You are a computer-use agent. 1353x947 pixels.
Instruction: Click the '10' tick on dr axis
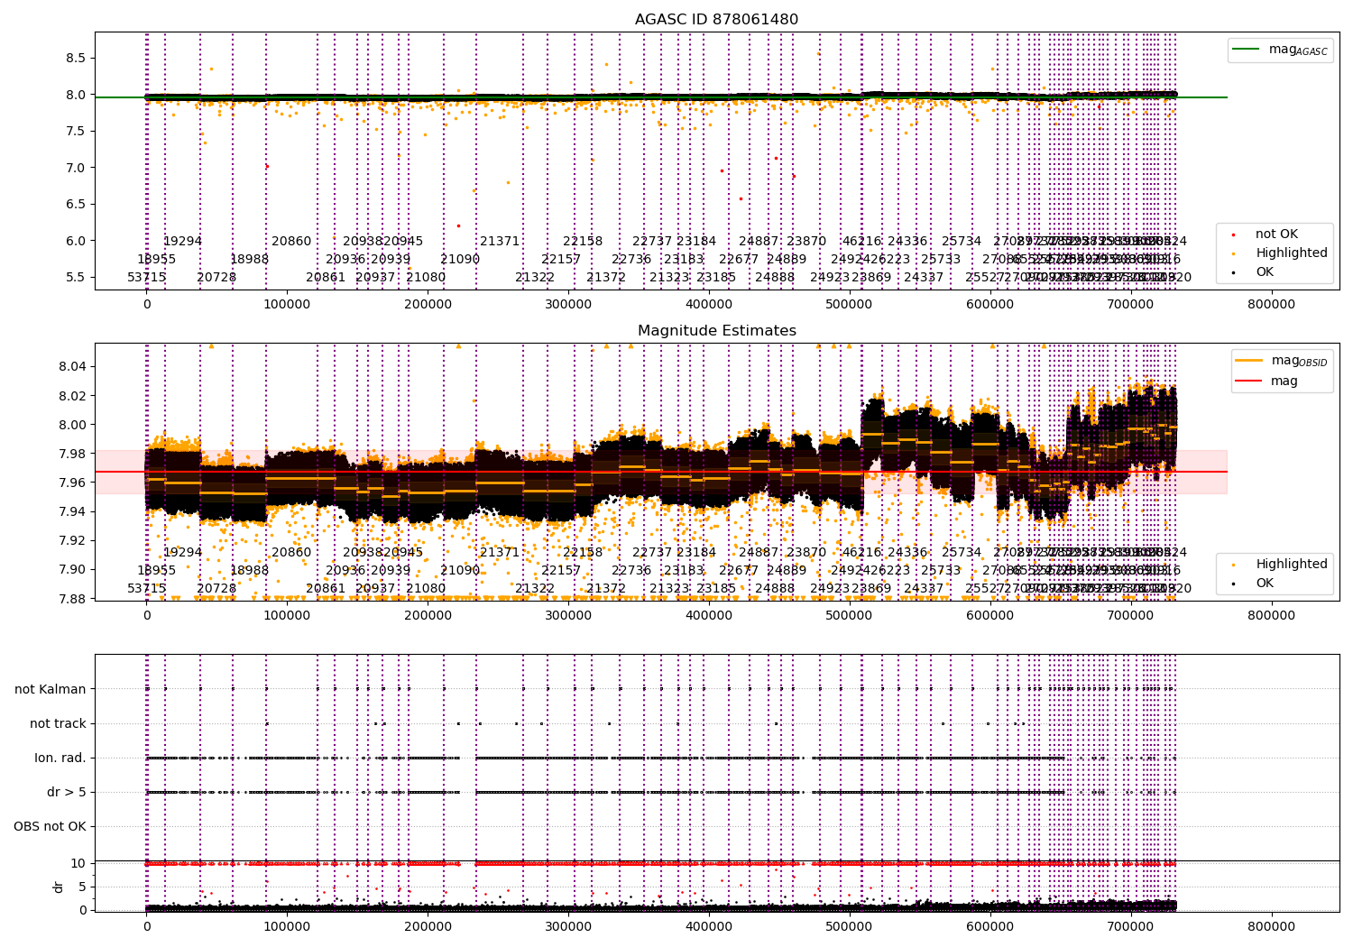78,863
